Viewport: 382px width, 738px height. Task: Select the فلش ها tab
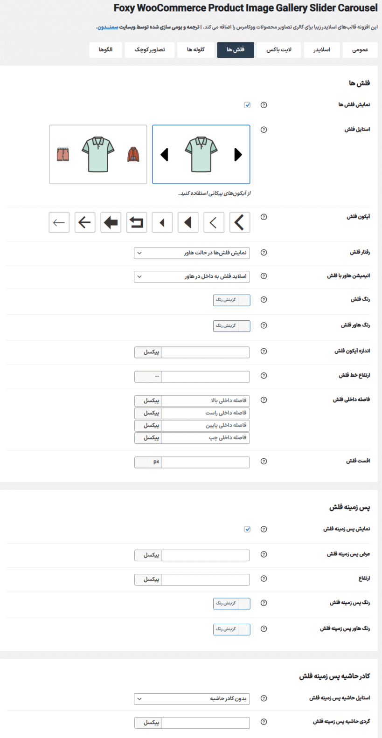pos(236,50)
